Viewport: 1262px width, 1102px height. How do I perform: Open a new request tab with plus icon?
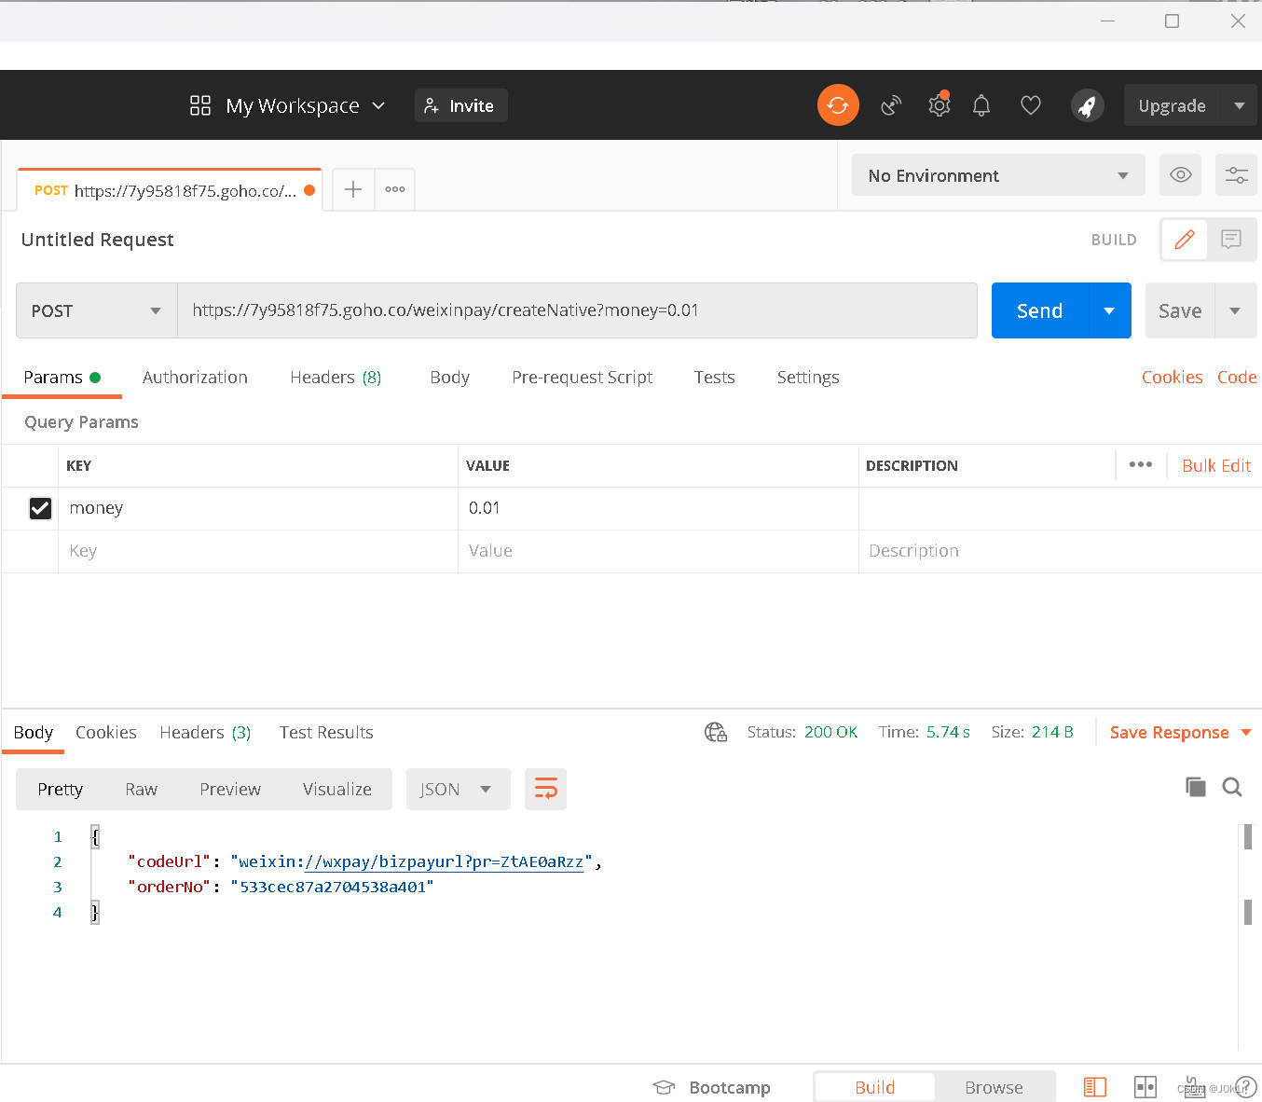(353, 189)
